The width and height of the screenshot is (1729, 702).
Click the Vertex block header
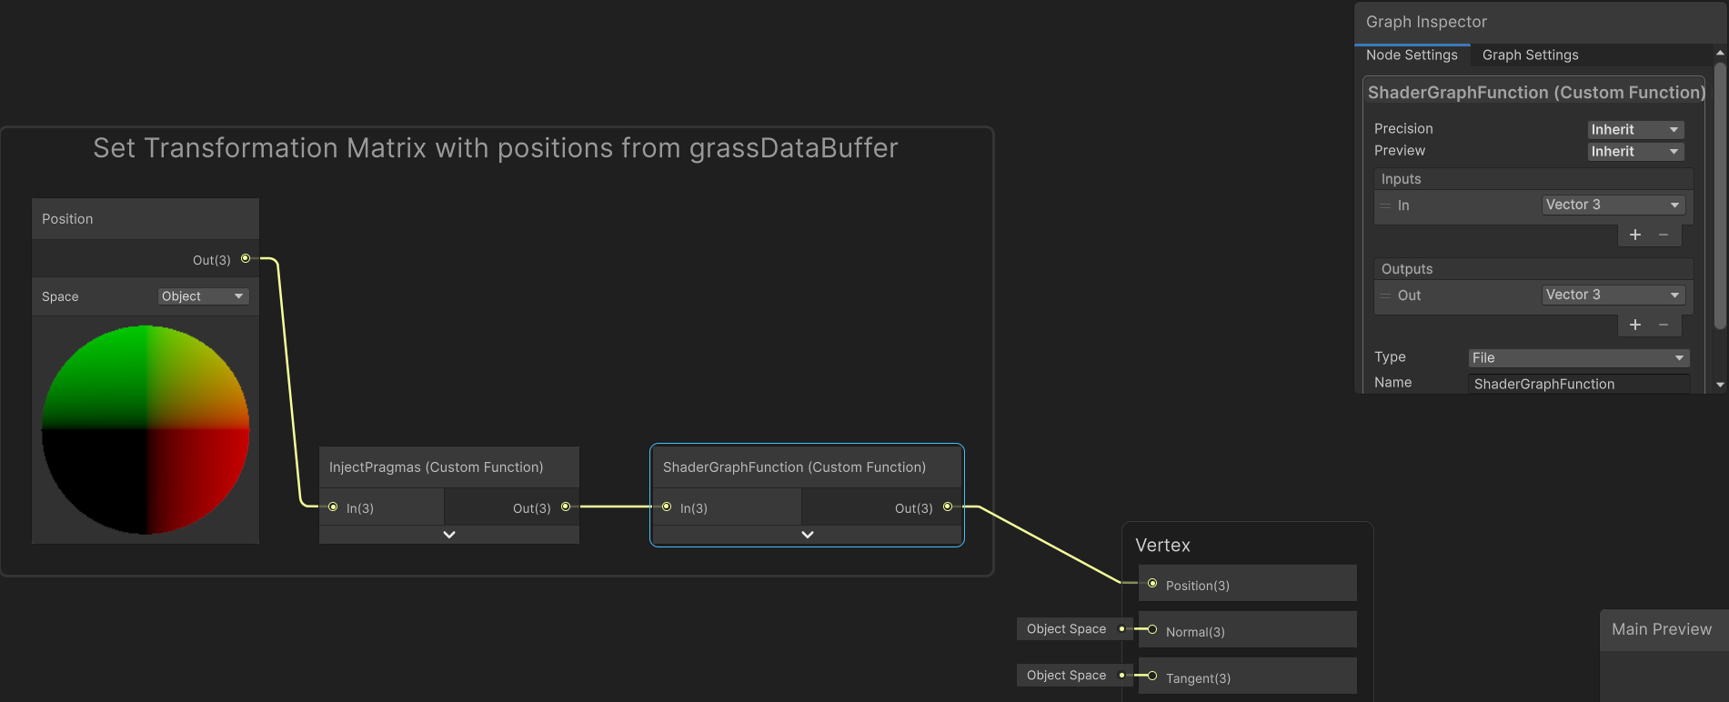pyautogui.click(x=1162, y=546)
